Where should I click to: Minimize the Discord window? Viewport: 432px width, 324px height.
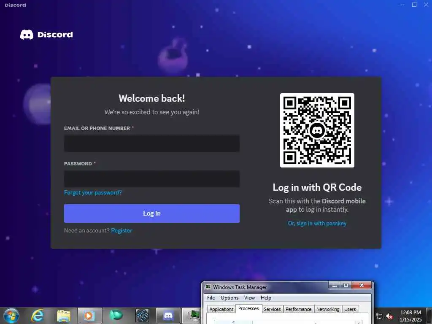402,5
